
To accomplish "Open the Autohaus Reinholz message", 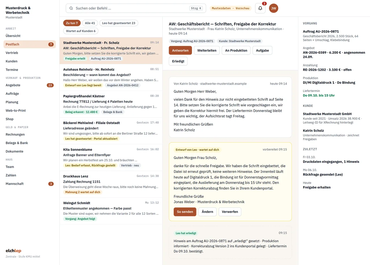I will coord(111,77).
